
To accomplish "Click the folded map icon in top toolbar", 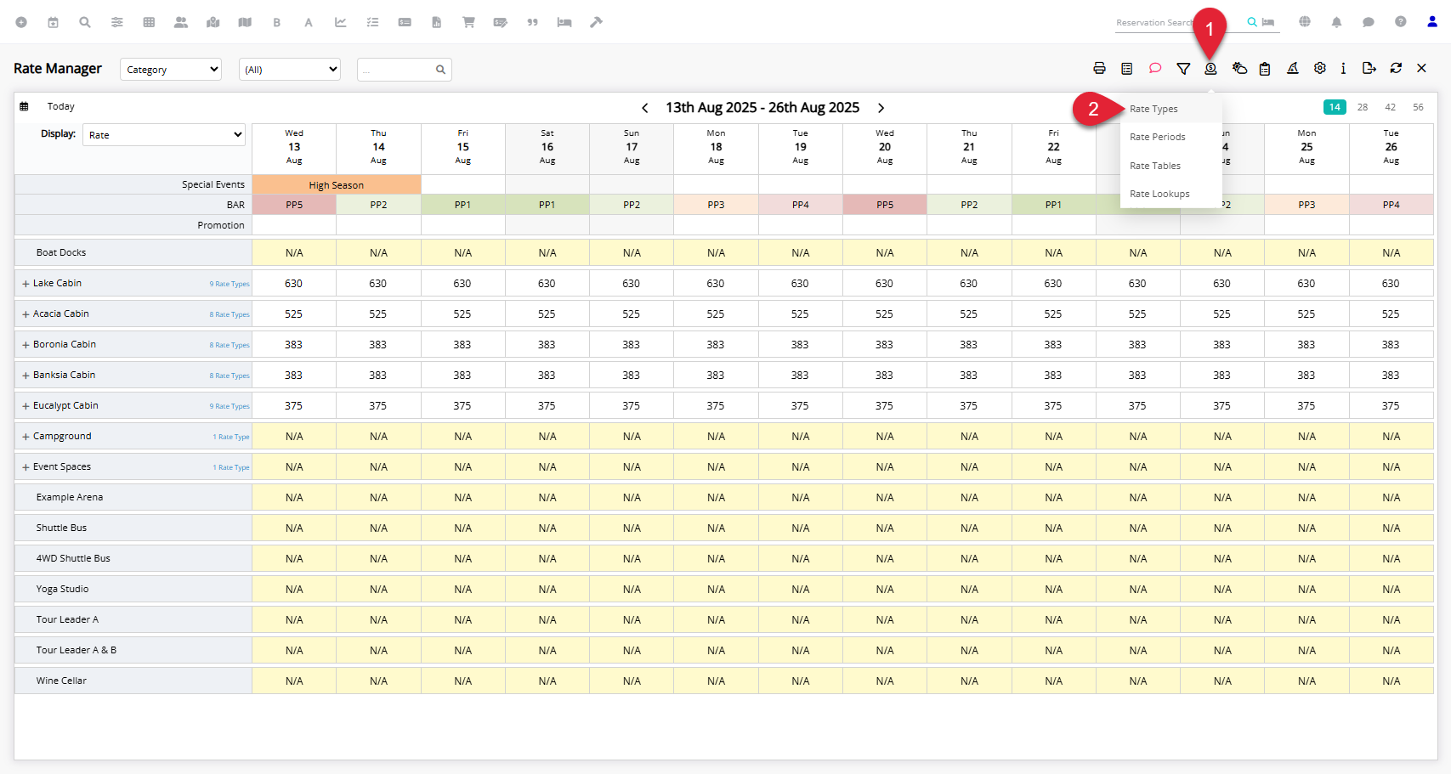I will click(x=245, y=22).
